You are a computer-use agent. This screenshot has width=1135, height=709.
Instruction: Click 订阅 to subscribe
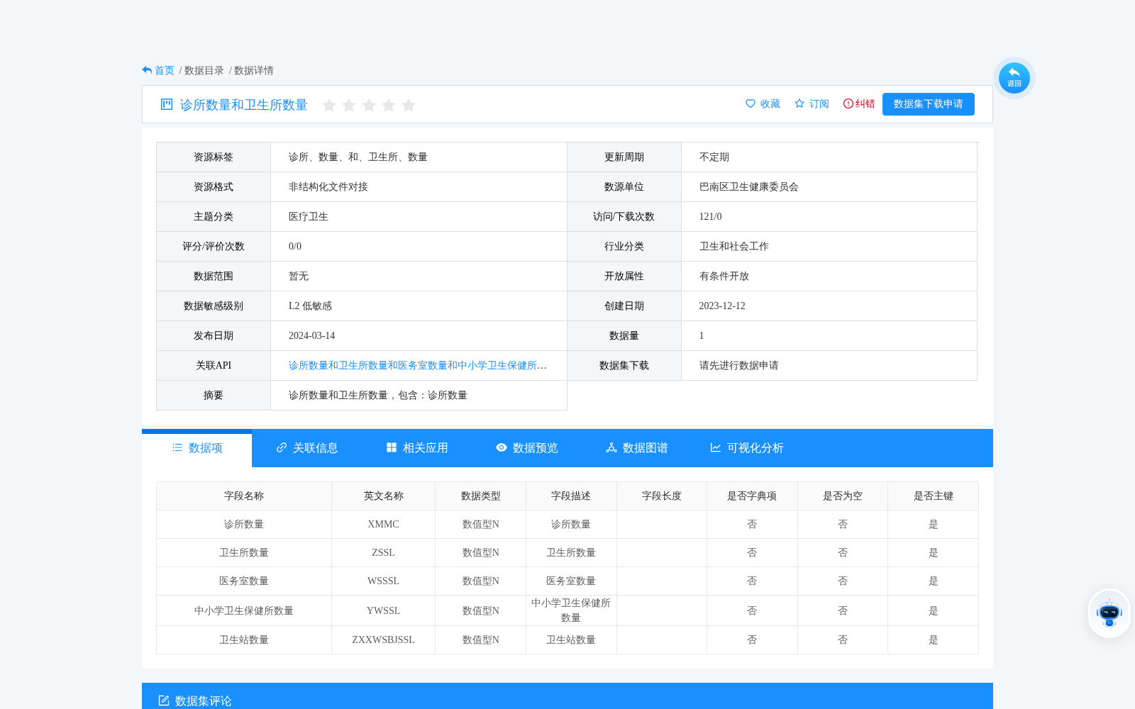pos(819,104)
